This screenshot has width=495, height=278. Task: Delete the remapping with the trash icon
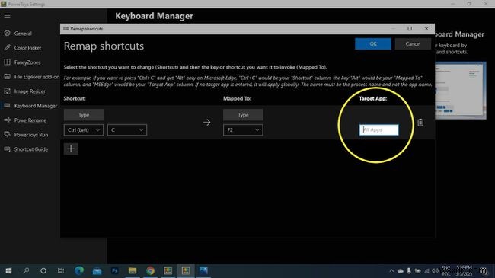point(420,123)
